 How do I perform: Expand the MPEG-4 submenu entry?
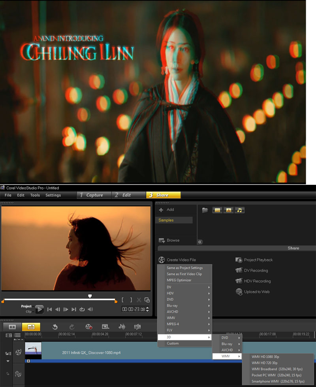[185, 324]
